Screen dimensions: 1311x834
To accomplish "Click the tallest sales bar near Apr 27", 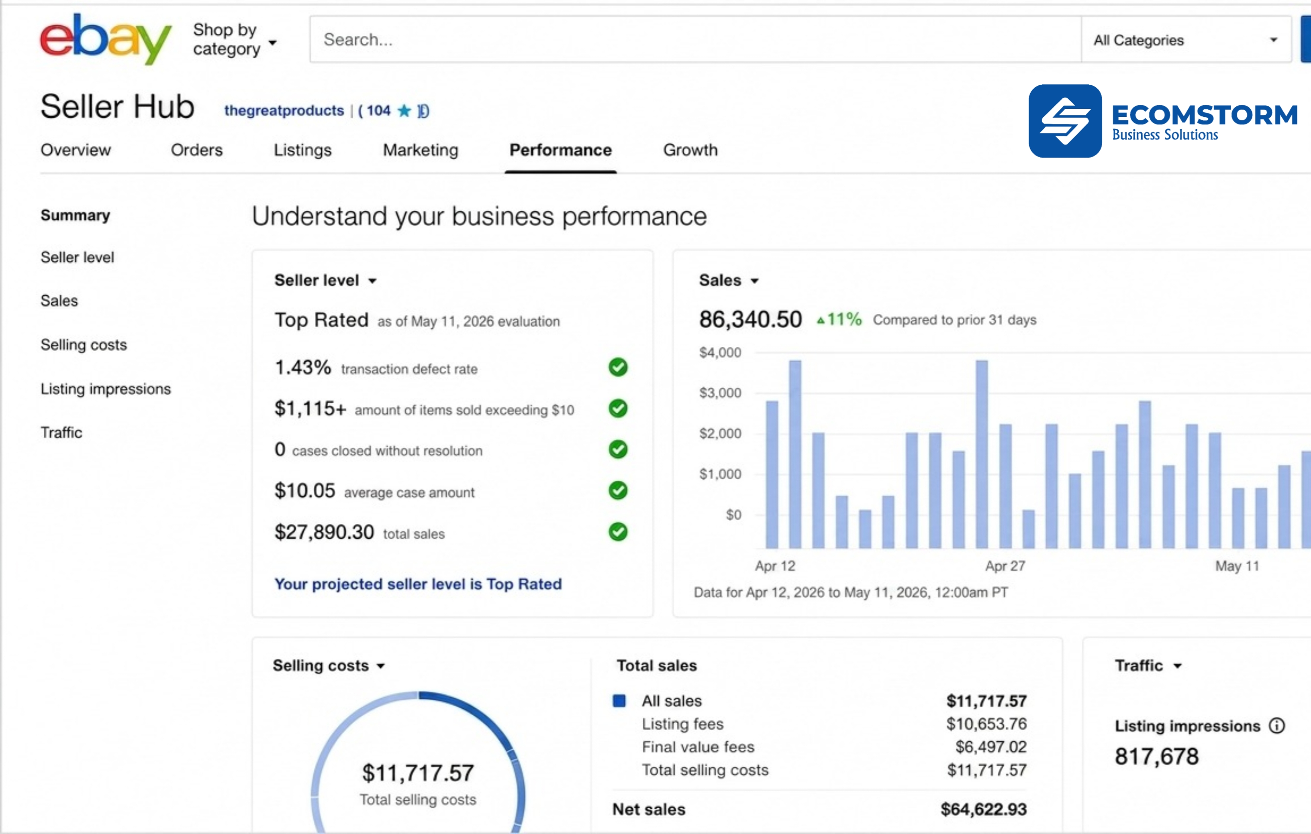I will pos(982,454).
